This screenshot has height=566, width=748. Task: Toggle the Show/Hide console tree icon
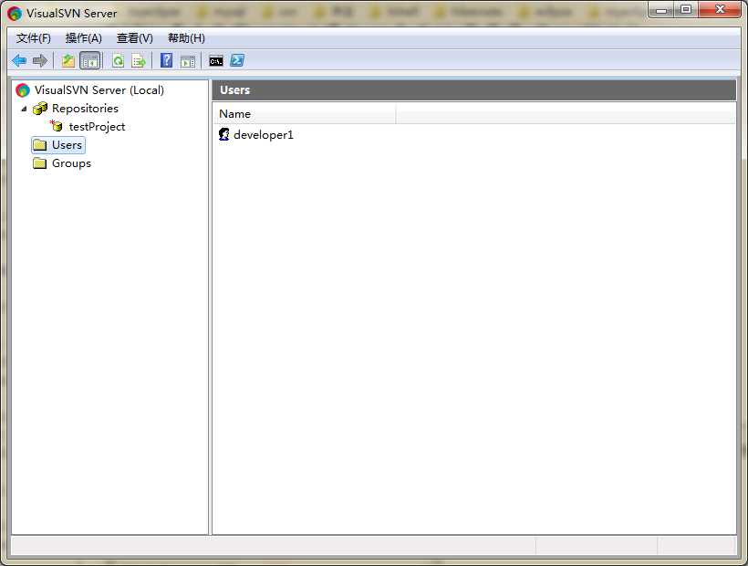tap(89, 60)
